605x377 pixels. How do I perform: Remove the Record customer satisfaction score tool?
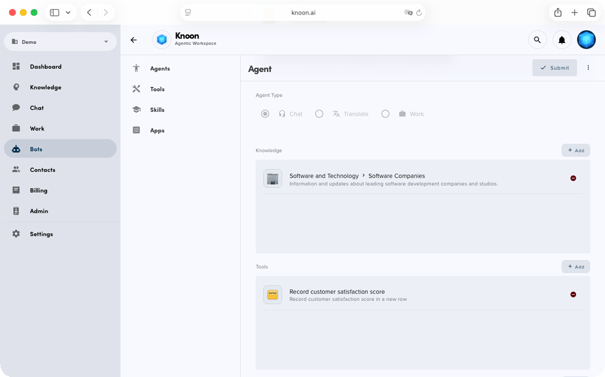(573, 294)
